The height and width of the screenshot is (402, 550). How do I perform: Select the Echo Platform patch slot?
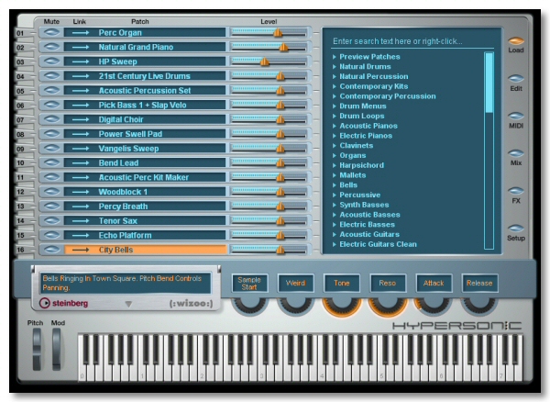(145, 235)
